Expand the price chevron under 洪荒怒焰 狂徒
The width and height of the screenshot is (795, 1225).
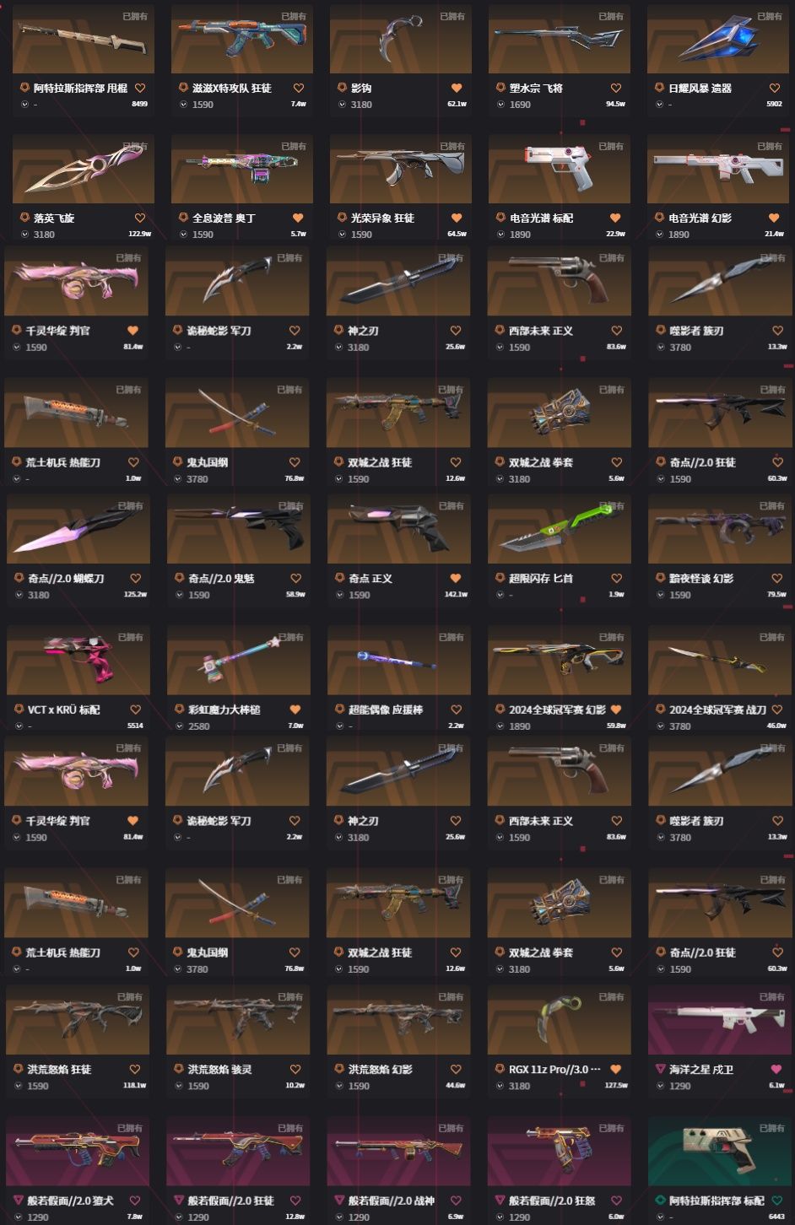pyautogui.click(x=19, y=1086)
